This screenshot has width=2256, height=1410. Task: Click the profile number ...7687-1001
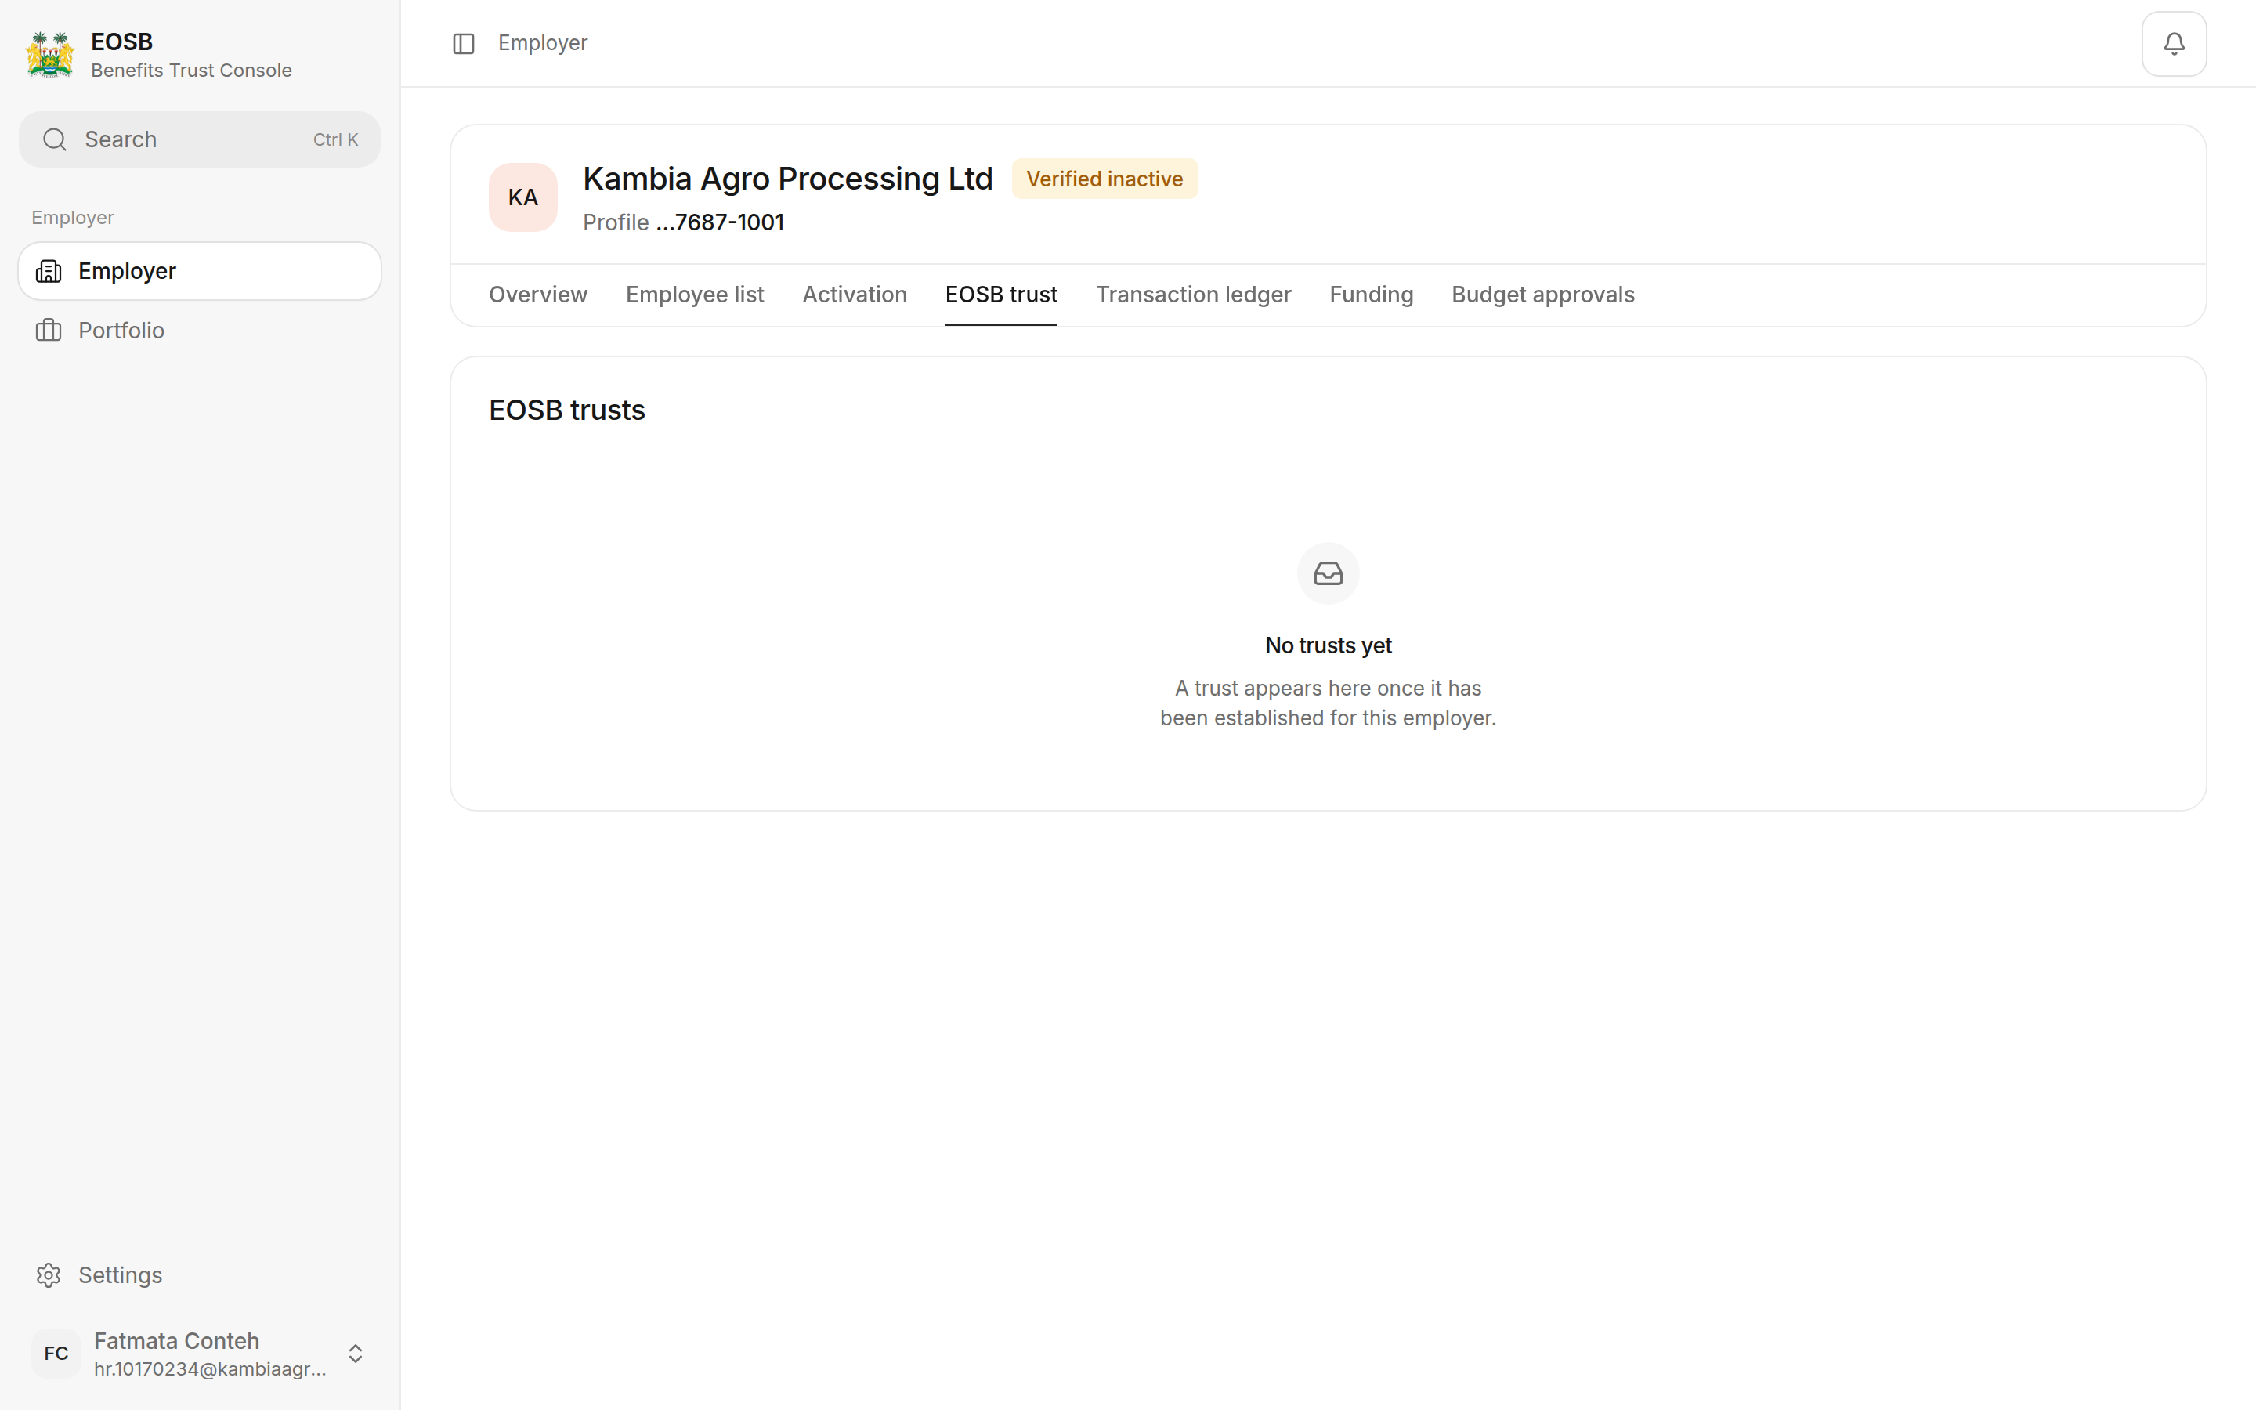[x=720, y=223]
